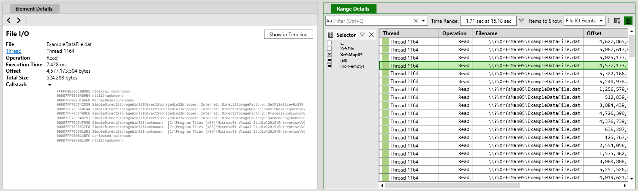This screenshot has height=191, width=638.
Task: Click the horizontal scrollbar left arrow
Action: (x=382, y=185)
